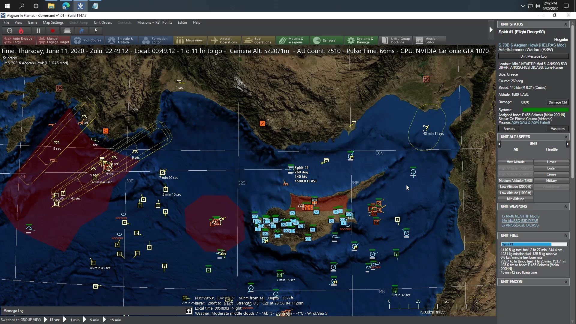Click the lightning bolt toolbar icon

click(x=96, y=30)
